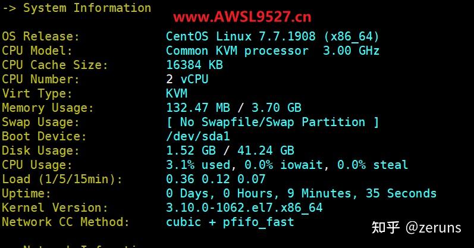
Task: Click the load average 0.36 0.12 0.07
Action: coord(216,179)
